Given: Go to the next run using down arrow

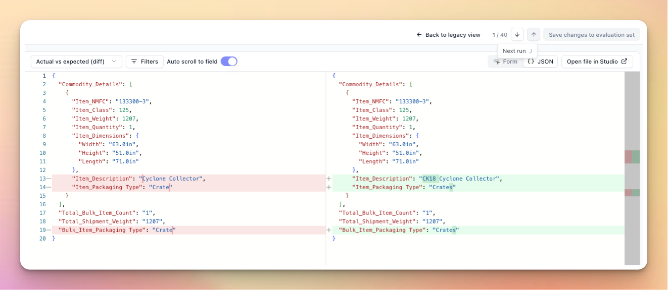Looking at the screenshot, I should click(x=517, y=35).
